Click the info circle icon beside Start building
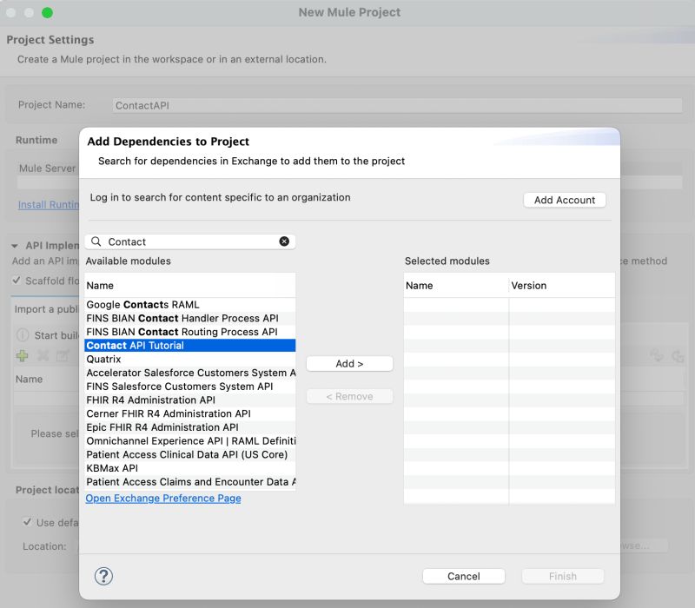 click(21, 335)
